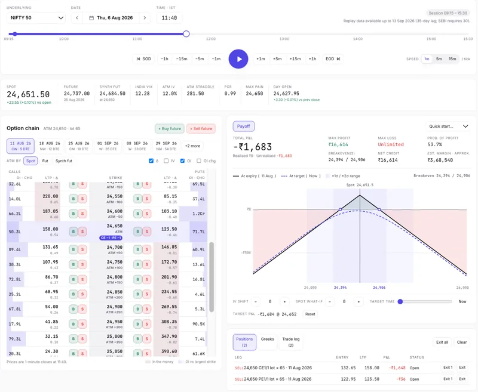This screenshot has width=478, height=392.
Task: Select the 08 SEP 26 expiry tab
Action: pos(137,146)
